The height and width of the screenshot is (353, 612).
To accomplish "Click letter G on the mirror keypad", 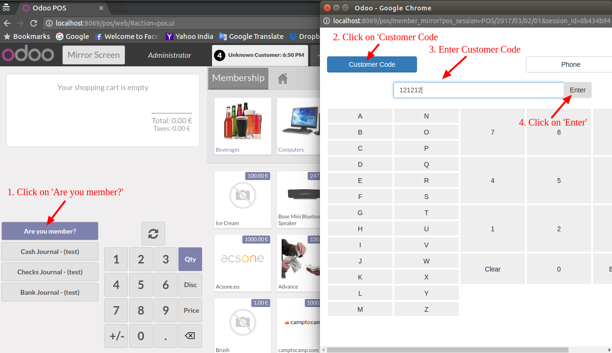I will pyautogui.click(x=360, y=213).
